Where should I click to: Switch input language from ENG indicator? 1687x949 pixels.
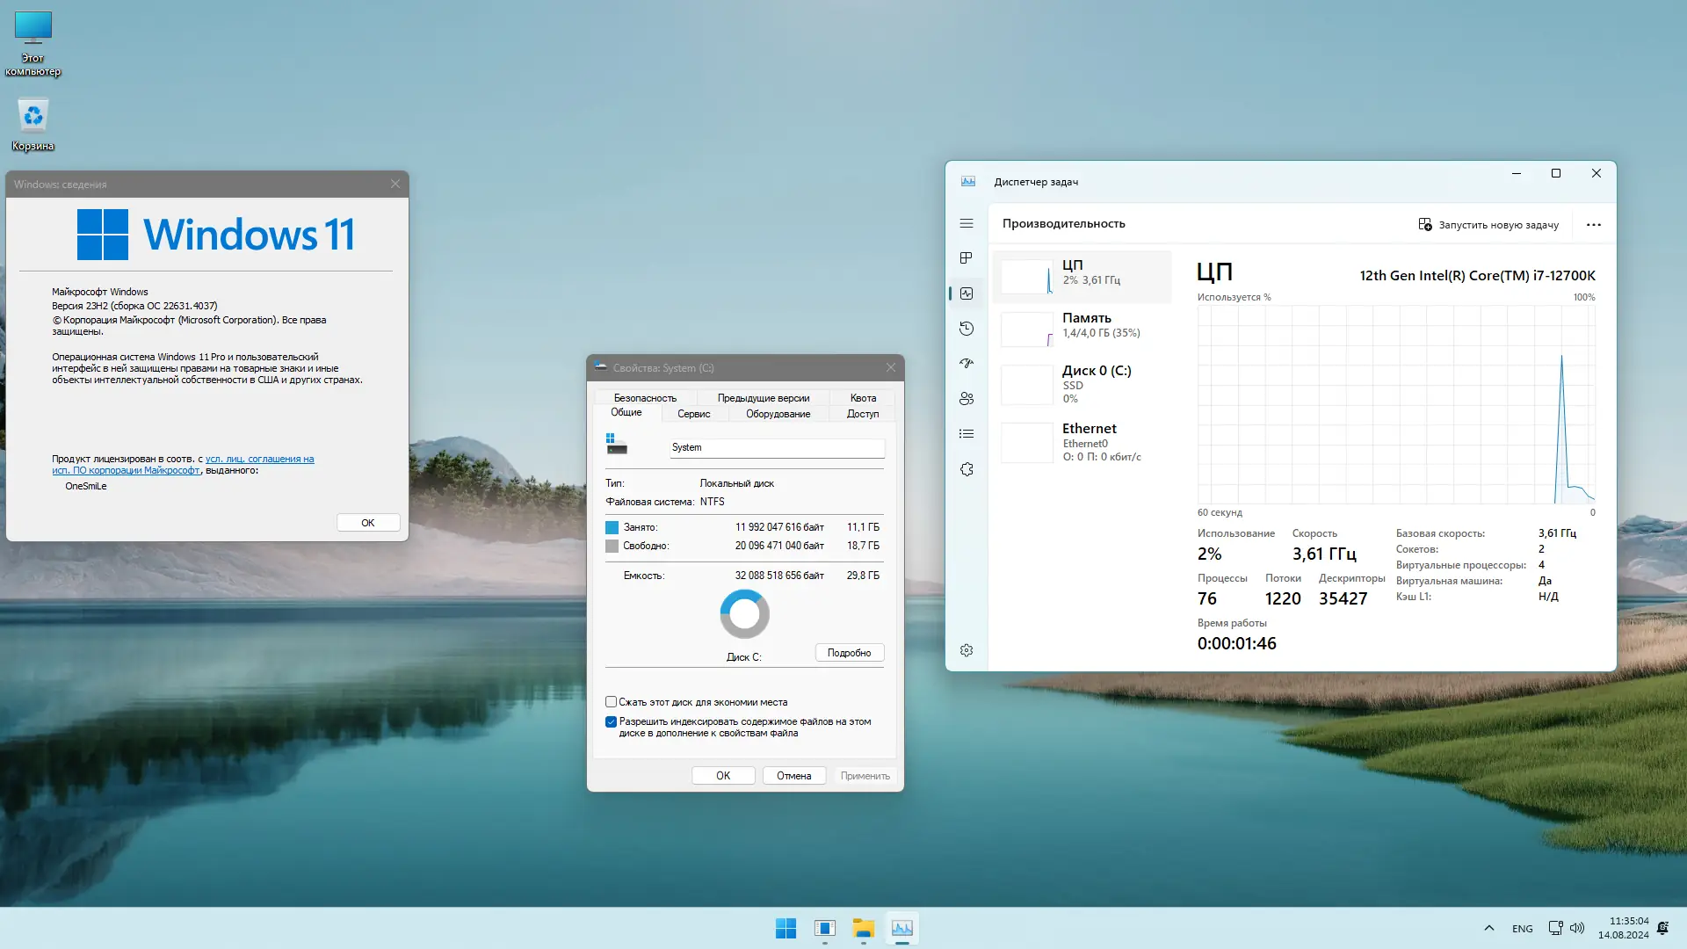[1522, 929]
